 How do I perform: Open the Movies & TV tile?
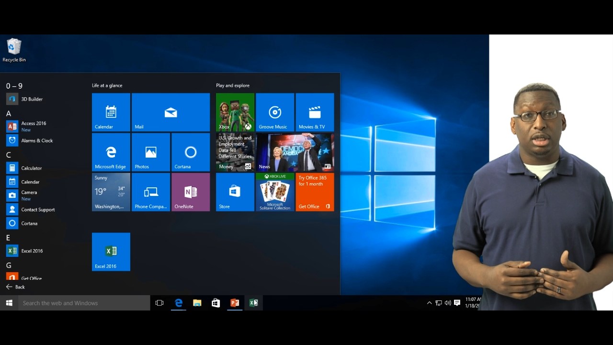tap(315, 112)
